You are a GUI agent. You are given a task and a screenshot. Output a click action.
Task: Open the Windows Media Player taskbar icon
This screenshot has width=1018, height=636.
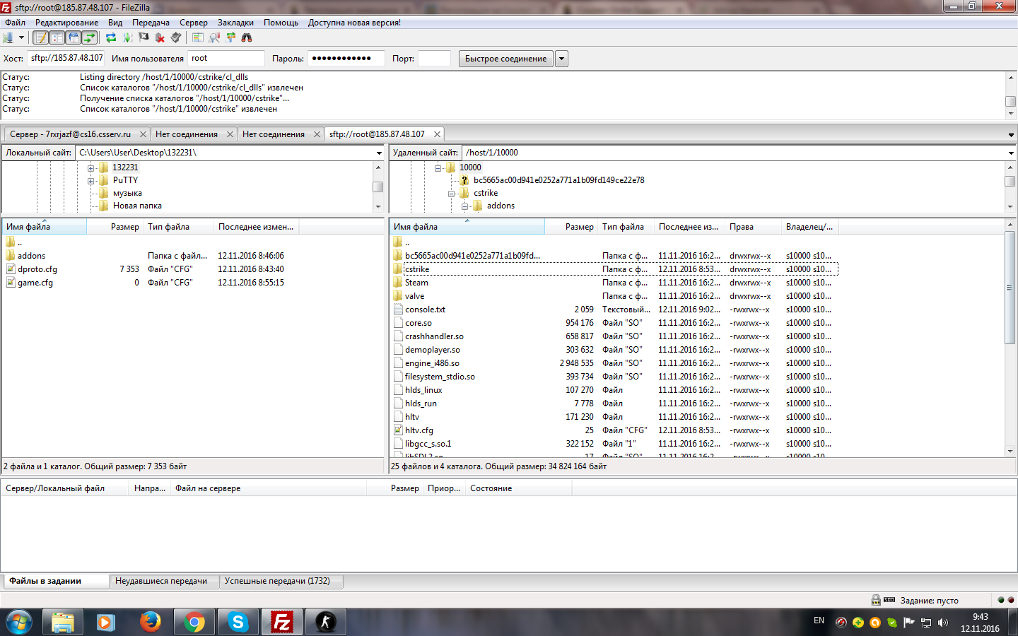106,623
